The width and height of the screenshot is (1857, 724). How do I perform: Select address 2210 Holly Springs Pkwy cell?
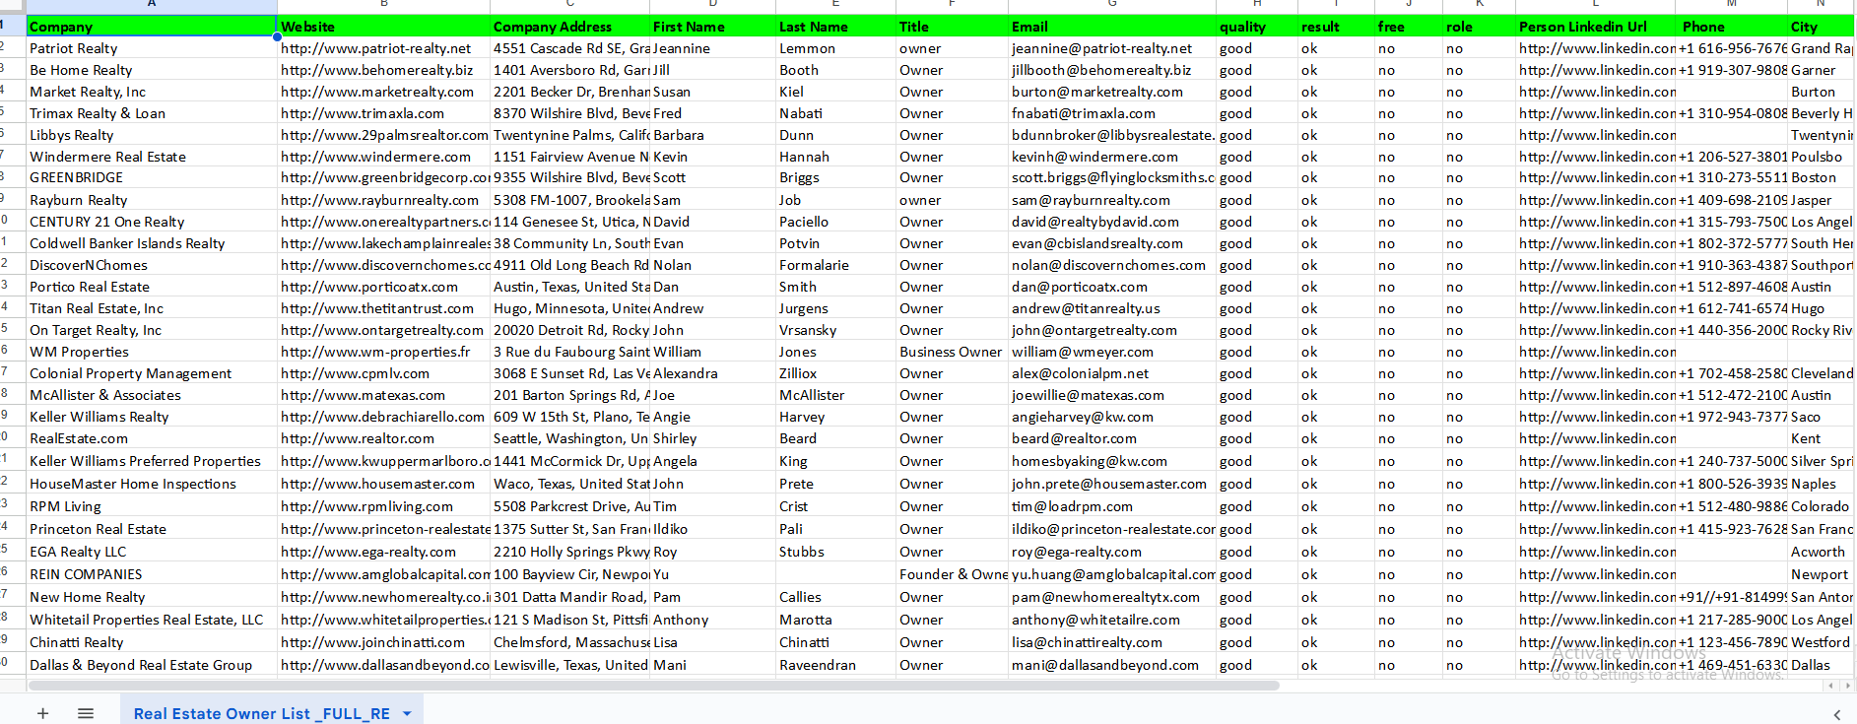click(569, 552)
